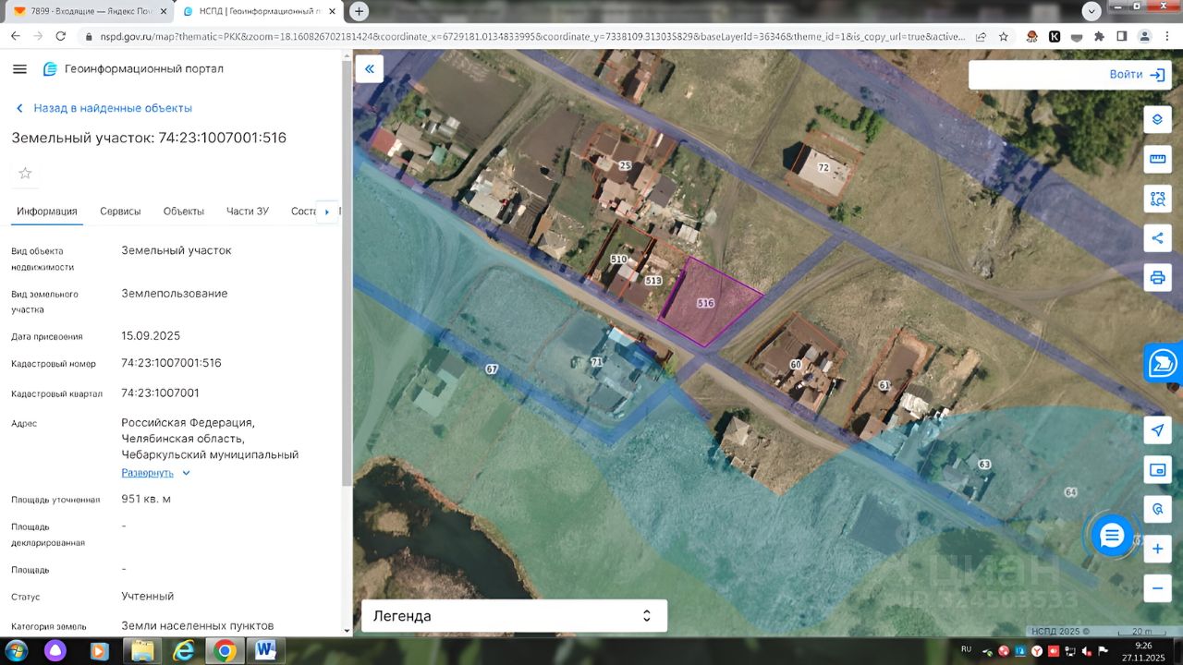The image size is (1183, 665).
Task: Switch to the Яндекс Почта browser tab
Action: click(89, 11)
